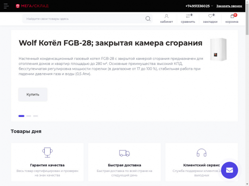Switch to the second slide dot
Screen dimensions: 249x186
29,116
